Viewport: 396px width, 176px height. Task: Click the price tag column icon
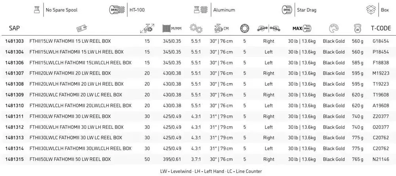(82, 29)
